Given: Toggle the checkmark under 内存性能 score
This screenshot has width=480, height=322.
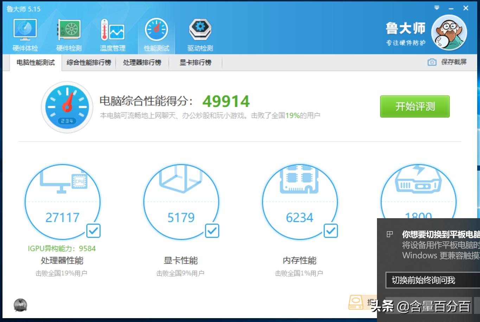Looking at the screenshot, I should point(331,231).
